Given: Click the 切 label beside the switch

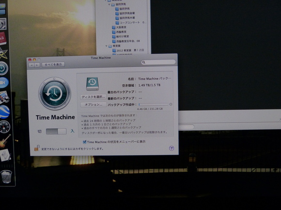Looking at the screenshot, I should (39, 131).
